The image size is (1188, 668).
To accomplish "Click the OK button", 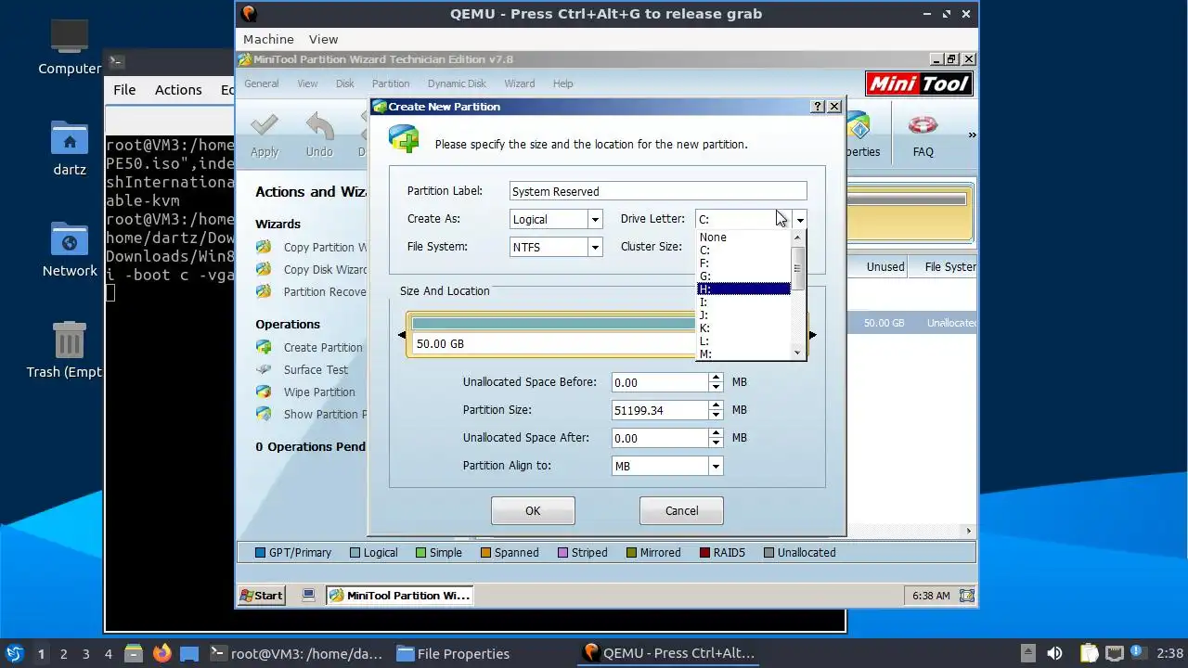I will (533, 510).
